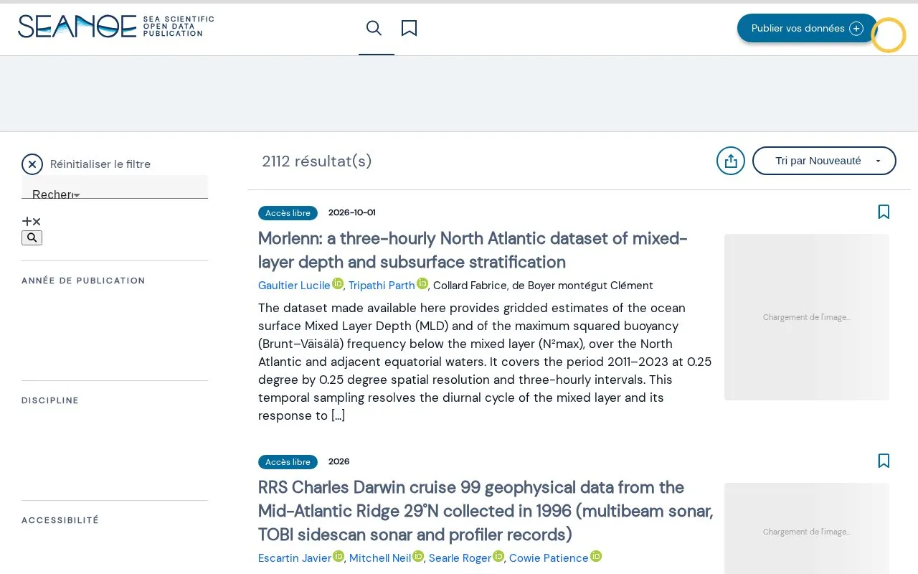The height and width of the screenshot is (574, 918).
Task: Open the RRS Charles Darwin cruise 99 title
Action: pyautogui.click(x=486, y=511)
